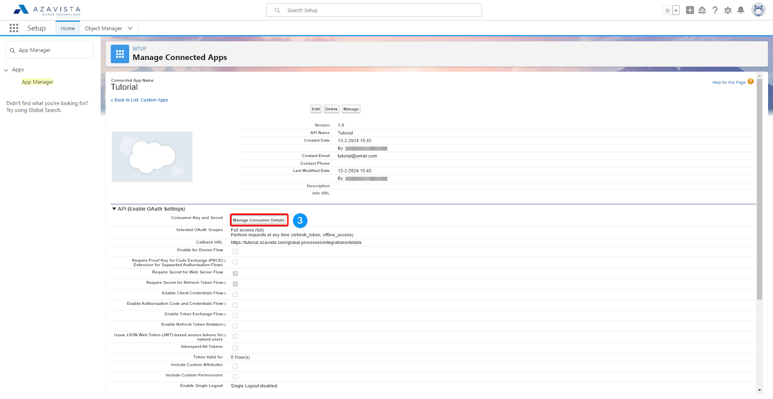The image size is (773, 399).
Task: Click info icon beside Issue JSON Web Token label
Action: click(x=225, y=335)
